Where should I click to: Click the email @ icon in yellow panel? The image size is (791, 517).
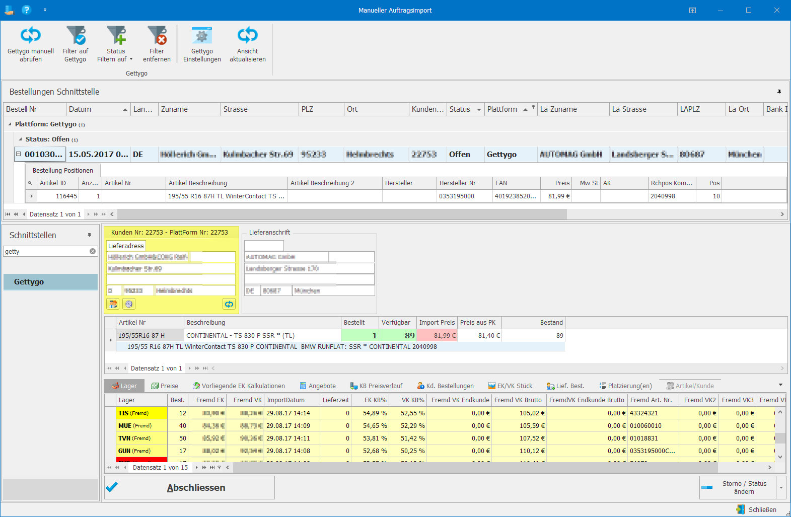129,304
